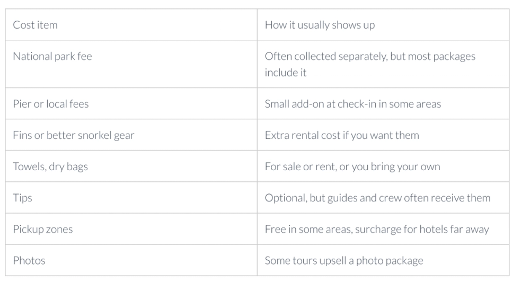530x290 pixels.
Task: Click 'For sale or rent' description cell
Action: click(352, 166)
